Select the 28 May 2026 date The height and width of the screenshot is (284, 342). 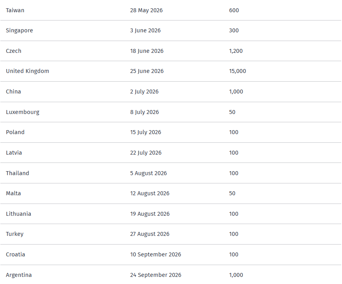(x=146, y=10)
